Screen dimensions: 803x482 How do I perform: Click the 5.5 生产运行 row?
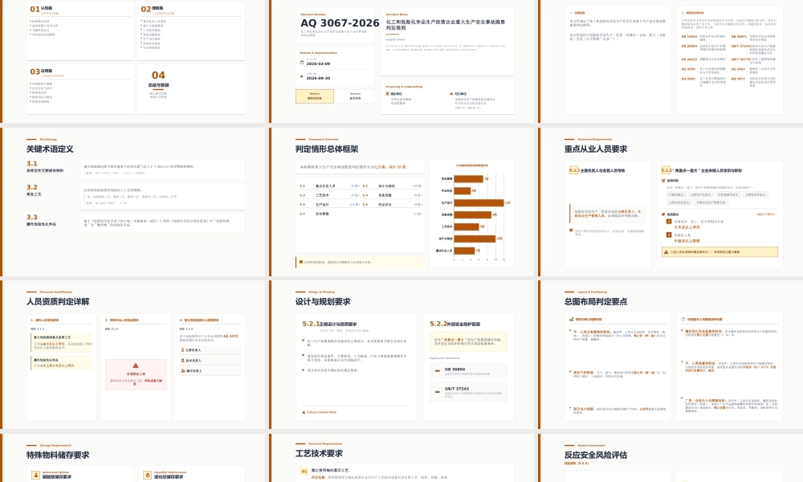coord(329,204)
